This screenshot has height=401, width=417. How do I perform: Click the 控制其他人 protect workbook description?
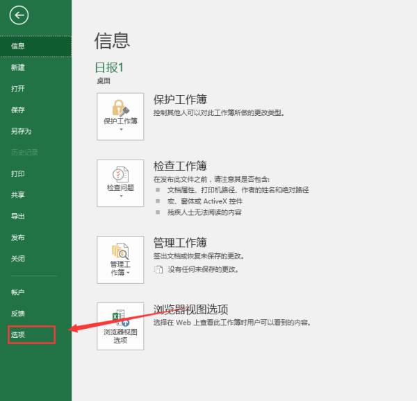tap(220, 113)
